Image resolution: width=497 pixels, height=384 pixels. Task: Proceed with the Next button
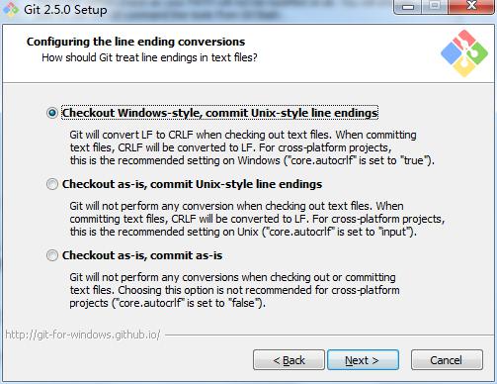(363, 360)
